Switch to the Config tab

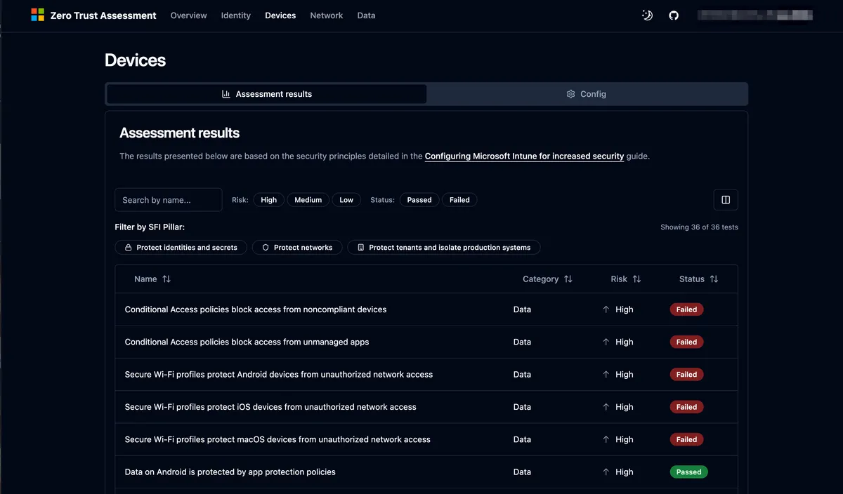coord(587,94)
